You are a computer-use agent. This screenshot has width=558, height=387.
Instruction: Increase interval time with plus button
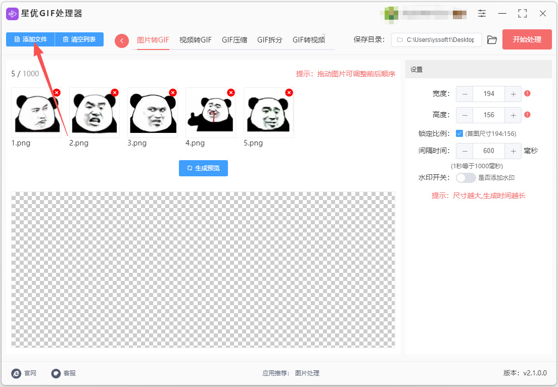[x=513, y=151]
